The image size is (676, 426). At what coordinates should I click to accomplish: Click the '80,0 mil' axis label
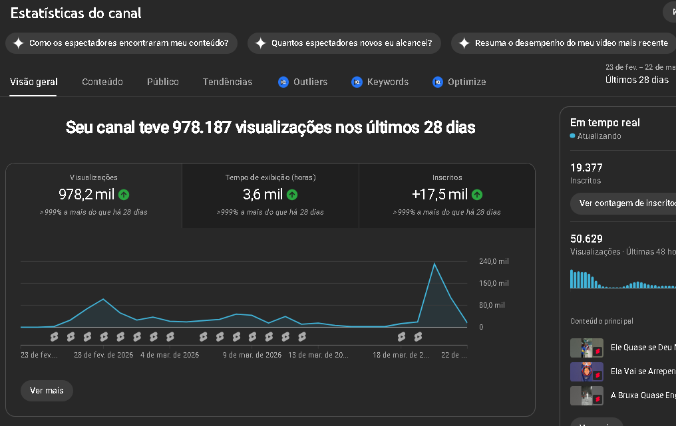(492, 305)
